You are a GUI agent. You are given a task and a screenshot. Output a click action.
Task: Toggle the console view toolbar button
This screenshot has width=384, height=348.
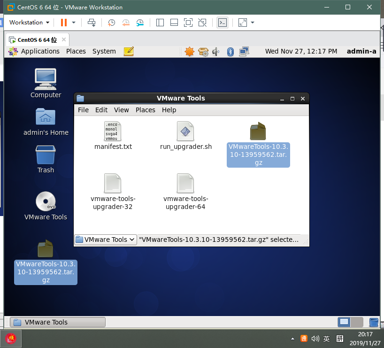point(223,23)
